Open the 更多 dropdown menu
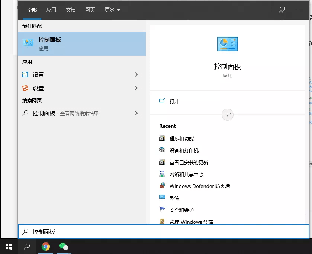This screenshot has height=254, width=312. (112, 10)
